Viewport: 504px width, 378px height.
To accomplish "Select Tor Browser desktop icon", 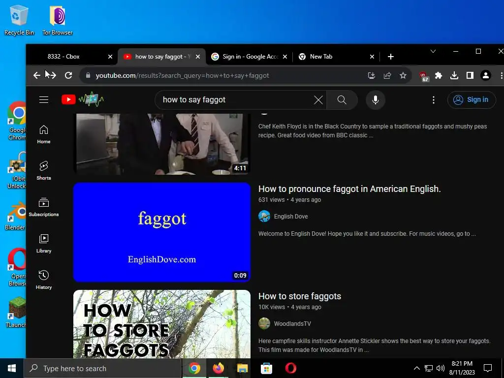I will 57,20.
